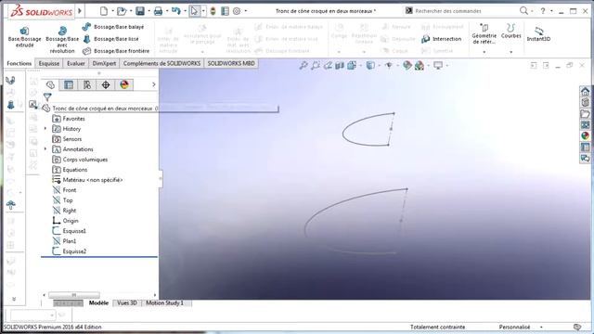Image resolution: width=594 pixels, height=334 pixels.
Task: Expand the SOLIDWORKS menu arrow
Action: click(80, 11)
